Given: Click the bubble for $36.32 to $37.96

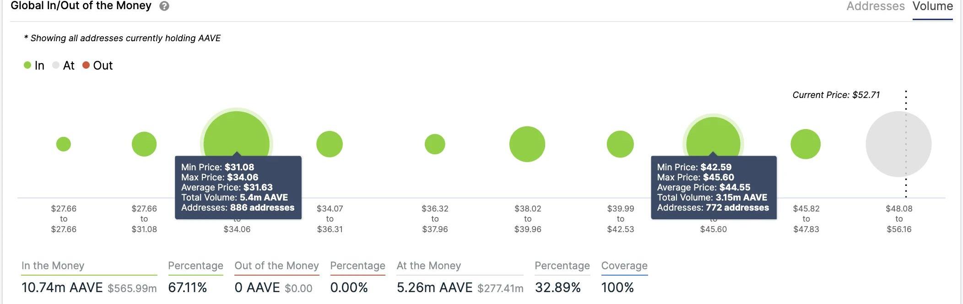Looking at the screenshot, I should coord(435,144).
